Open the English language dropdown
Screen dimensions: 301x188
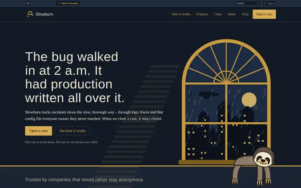[x=248, y=3]
